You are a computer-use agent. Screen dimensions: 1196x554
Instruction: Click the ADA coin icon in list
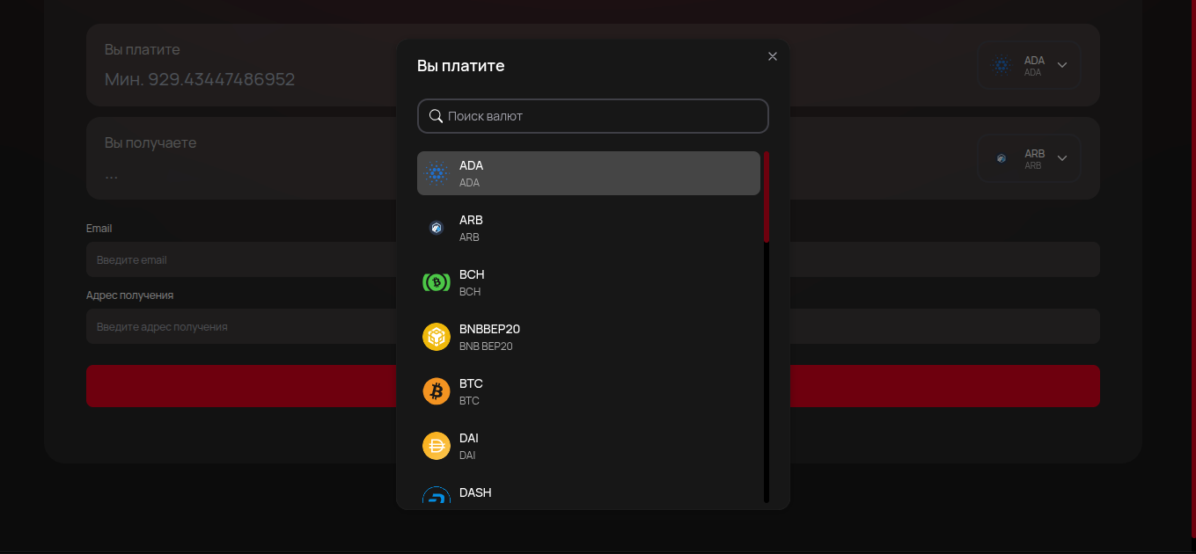437,173
